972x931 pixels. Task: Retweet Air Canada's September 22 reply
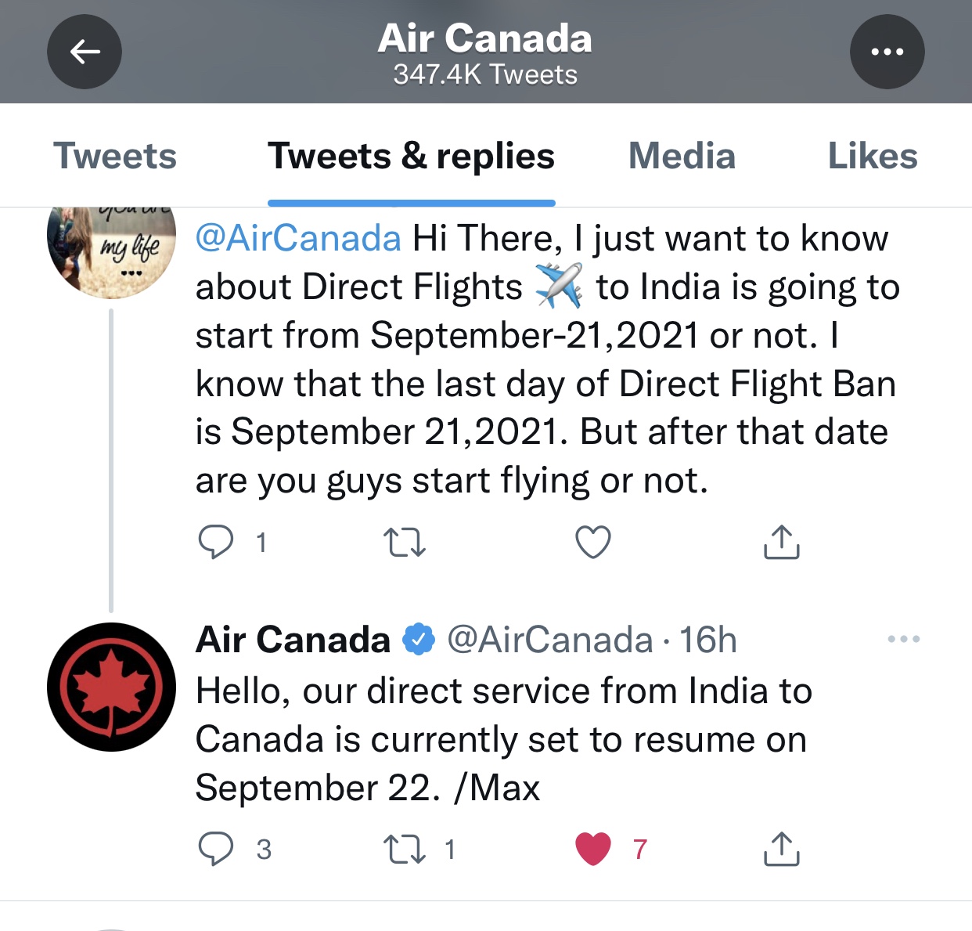click(x=404, y=849)
